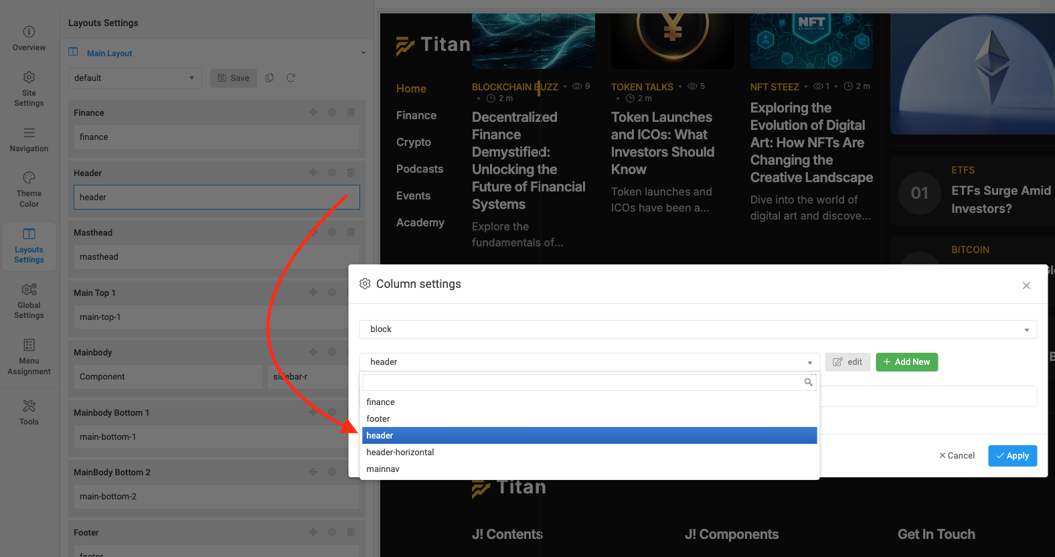Open settings gear for the Main Top 1 row
Image resolution: width=1055 pixels, height=557 pixels.
[332, 293]
